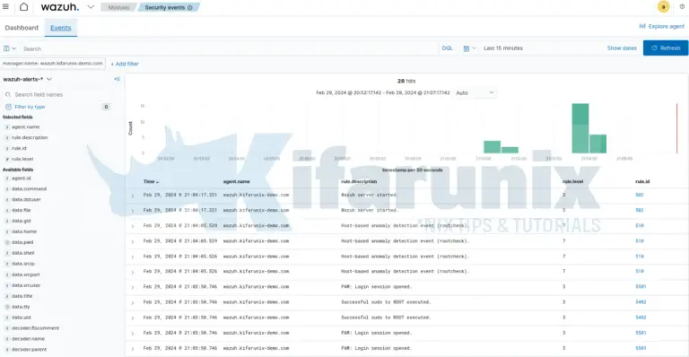Select the data.srcport available field
This screenshot has height=357, width=689.
25,274
